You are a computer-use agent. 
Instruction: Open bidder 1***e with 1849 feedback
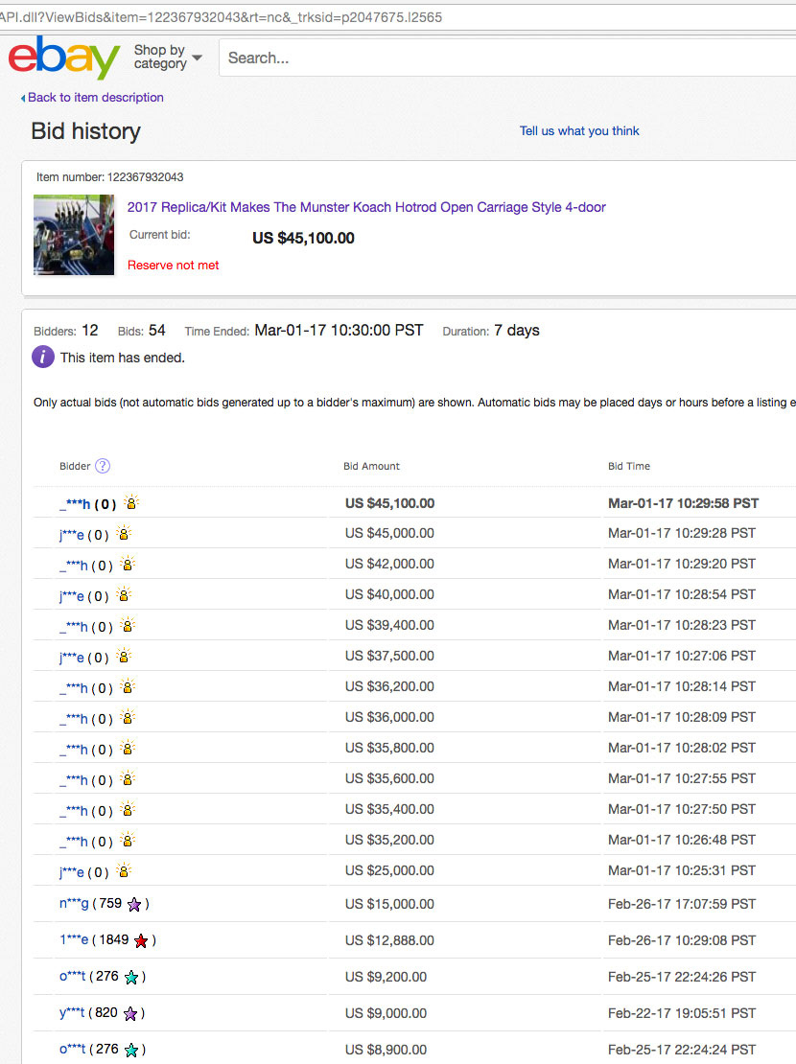pos(73,939)
